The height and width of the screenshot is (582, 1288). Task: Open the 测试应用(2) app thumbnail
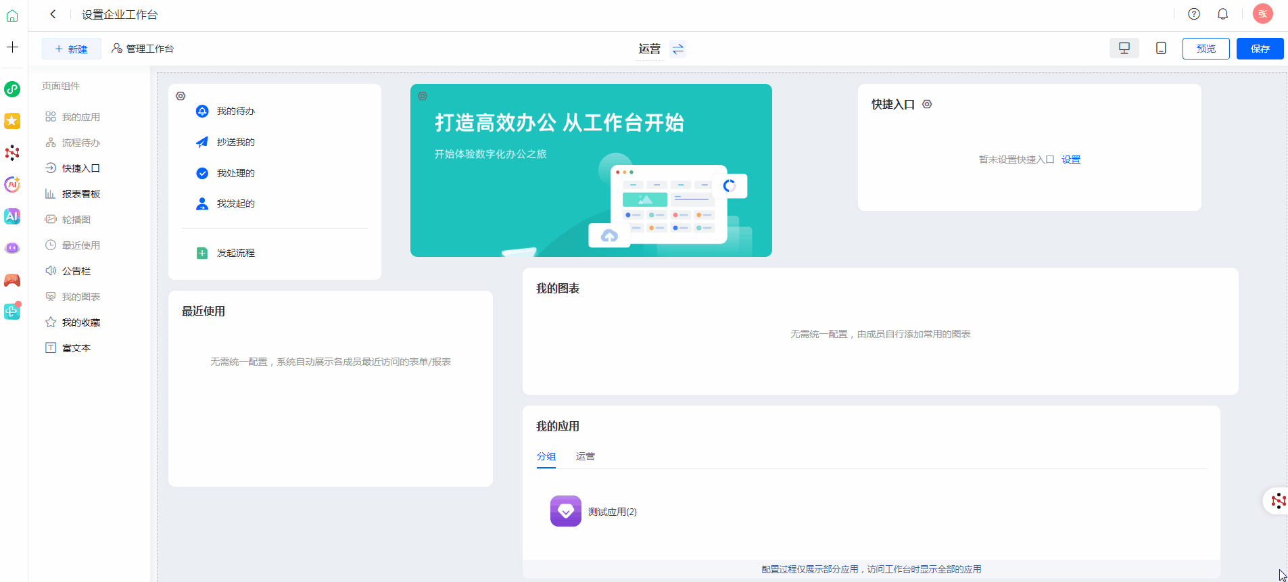tap(566, 511)
